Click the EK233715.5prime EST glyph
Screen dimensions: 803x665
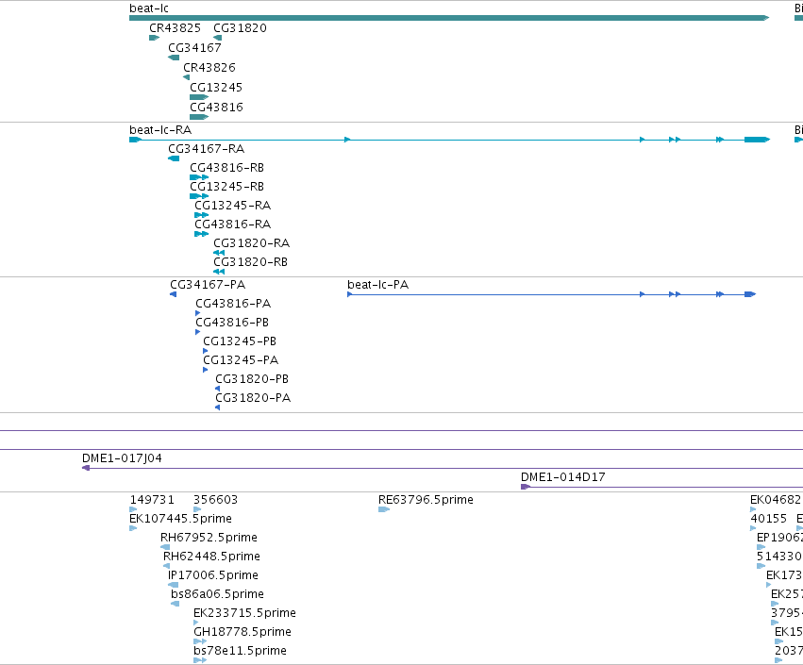pyautogui.click(x=196, y=623)
